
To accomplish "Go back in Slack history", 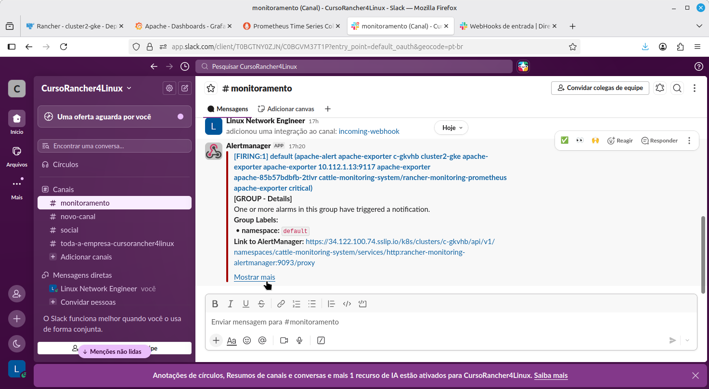I will 154,66.
